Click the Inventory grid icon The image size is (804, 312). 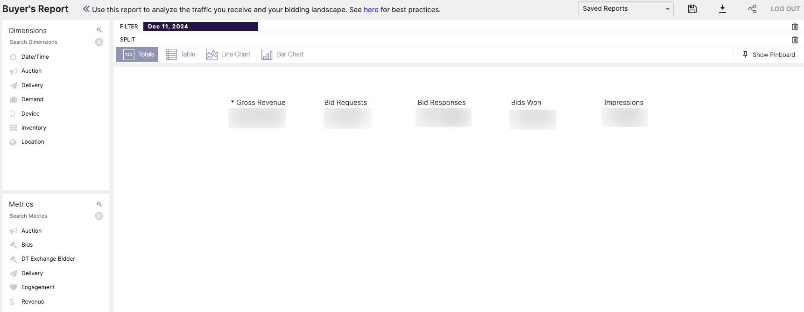pyautogui.click(x=13, y=128)
